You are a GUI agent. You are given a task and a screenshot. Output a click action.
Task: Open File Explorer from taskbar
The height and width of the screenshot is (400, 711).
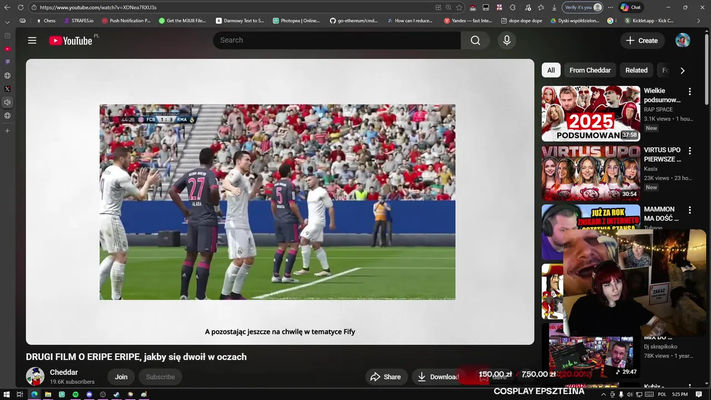[48, 394]
